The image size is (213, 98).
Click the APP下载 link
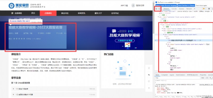(x=124, y=6)
